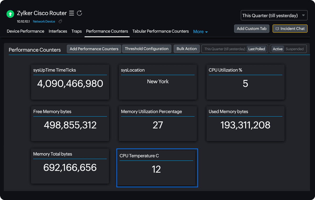The image size is (315, 200).
Task: Switch to Suspended counters view
Action: click(x=295, y=49)
